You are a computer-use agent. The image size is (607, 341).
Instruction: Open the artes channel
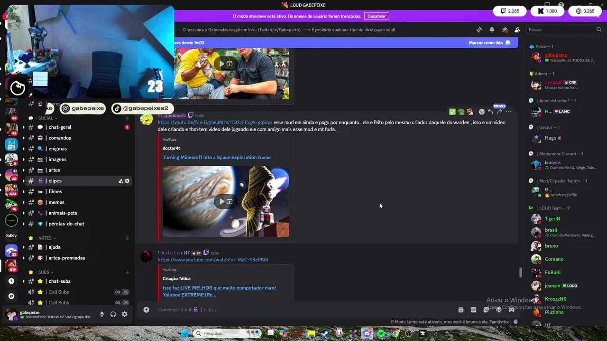click(78, 170)
